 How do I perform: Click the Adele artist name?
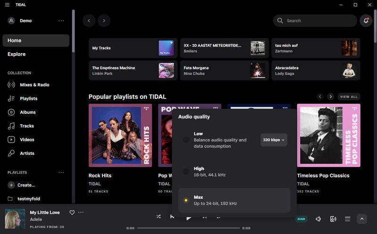[x=36, y=219]
